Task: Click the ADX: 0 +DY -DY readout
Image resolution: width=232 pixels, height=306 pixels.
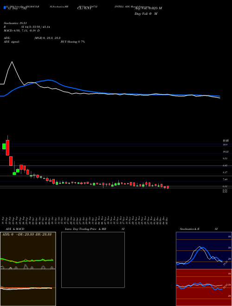Action: (x=26, y=235)
